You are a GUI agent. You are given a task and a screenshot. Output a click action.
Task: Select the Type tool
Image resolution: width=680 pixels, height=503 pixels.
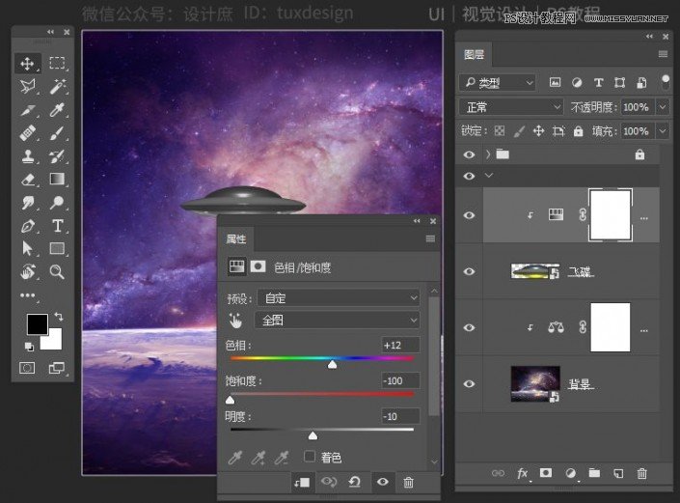pyautogui.click(x=57, y=226)
